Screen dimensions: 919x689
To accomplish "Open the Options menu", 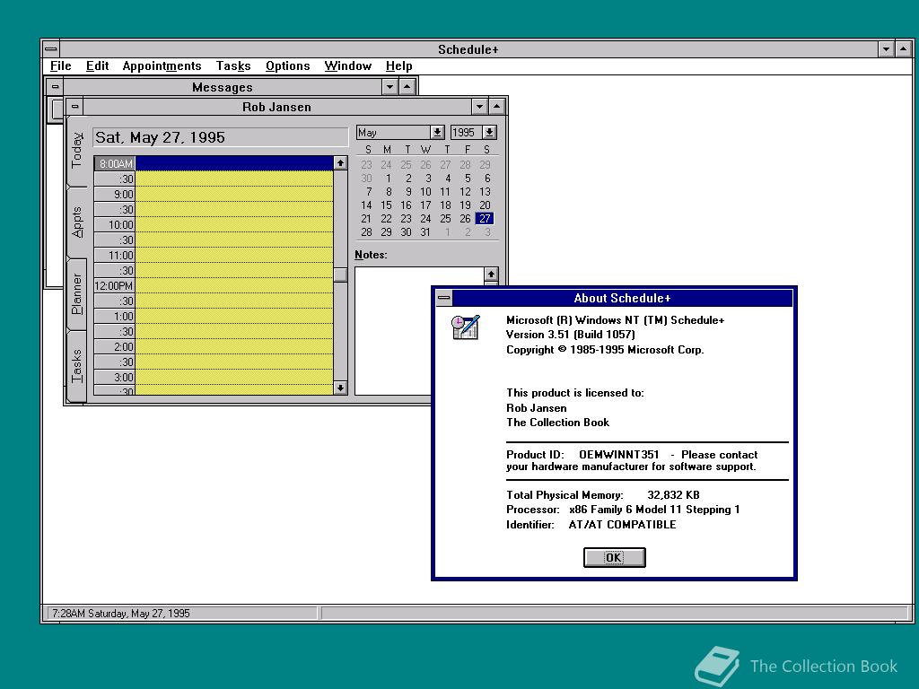I will [288, 65].
